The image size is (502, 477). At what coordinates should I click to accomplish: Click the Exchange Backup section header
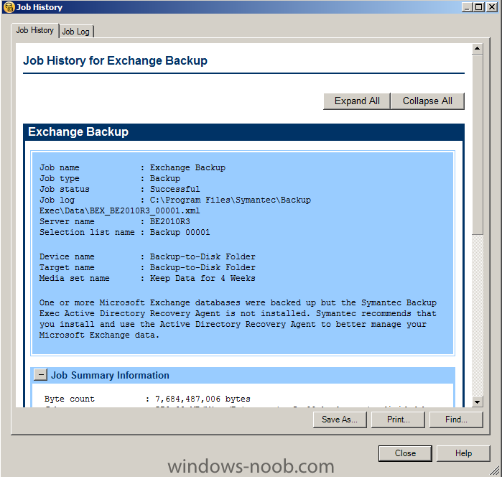click(x=243, y=132)
